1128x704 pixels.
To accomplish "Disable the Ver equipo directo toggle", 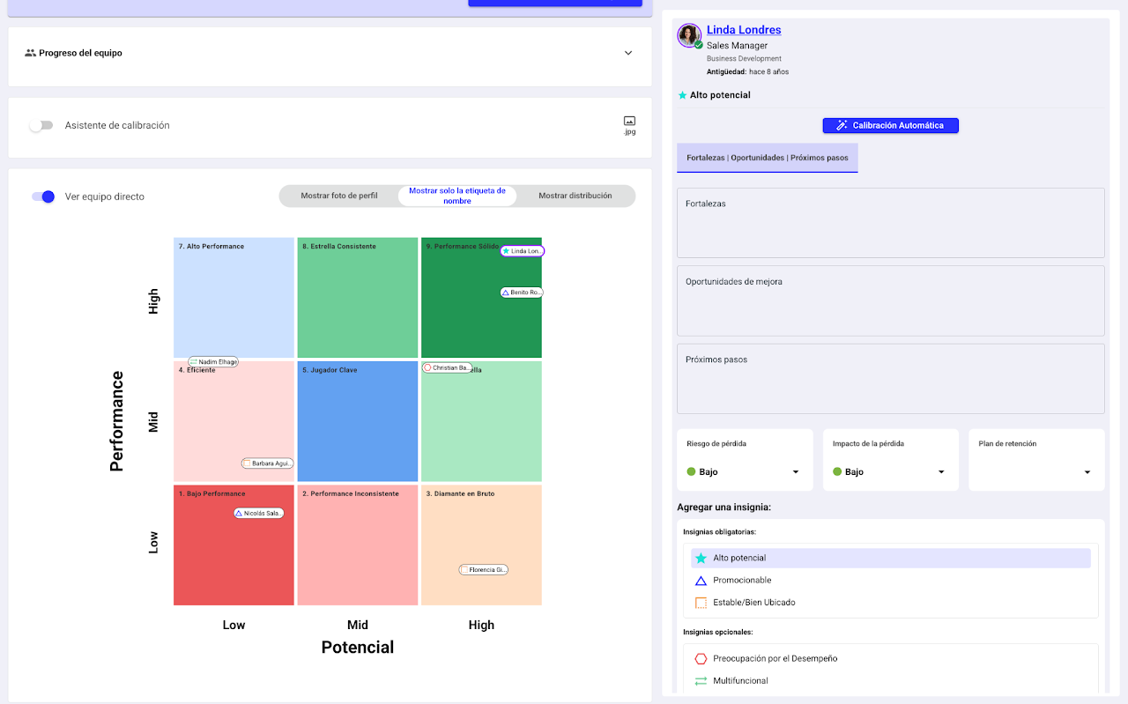I will click(x=43, y=196).
